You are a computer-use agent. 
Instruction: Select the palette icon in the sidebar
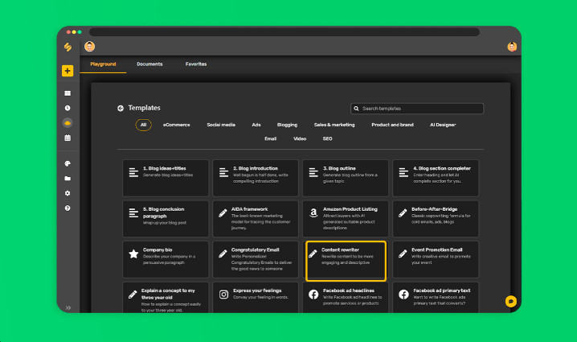68,163
